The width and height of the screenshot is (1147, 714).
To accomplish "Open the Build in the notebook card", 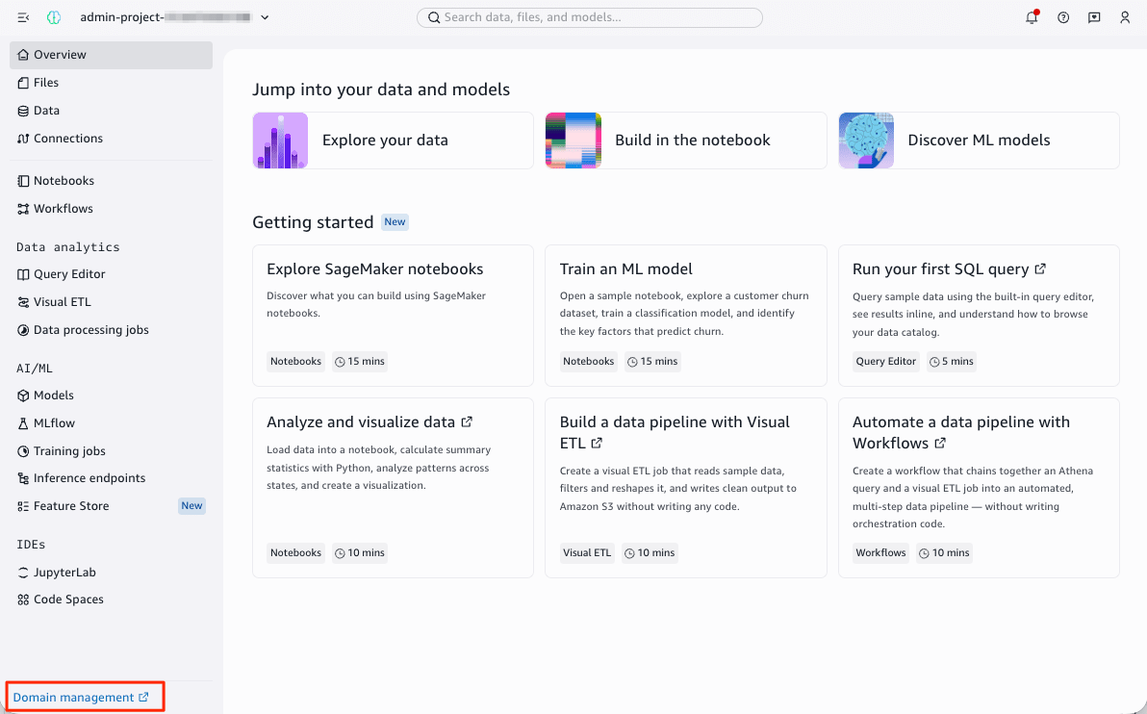I will click(685, 140).
